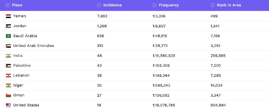Click the United States flag icon
Screen dimensions: 269x112
pos(8,105)
